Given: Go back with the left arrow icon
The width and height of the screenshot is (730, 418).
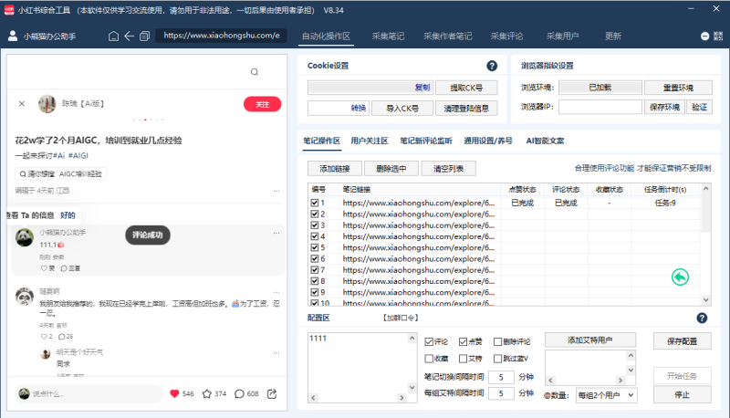Looking at the screenshot, I should click(x=129, y=36).
